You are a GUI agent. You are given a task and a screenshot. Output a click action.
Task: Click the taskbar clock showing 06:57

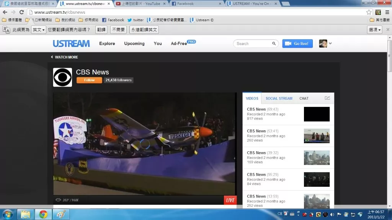click(376, 214)
